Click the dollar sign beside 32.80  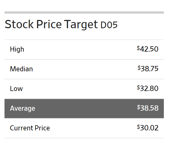pos(138,88)
